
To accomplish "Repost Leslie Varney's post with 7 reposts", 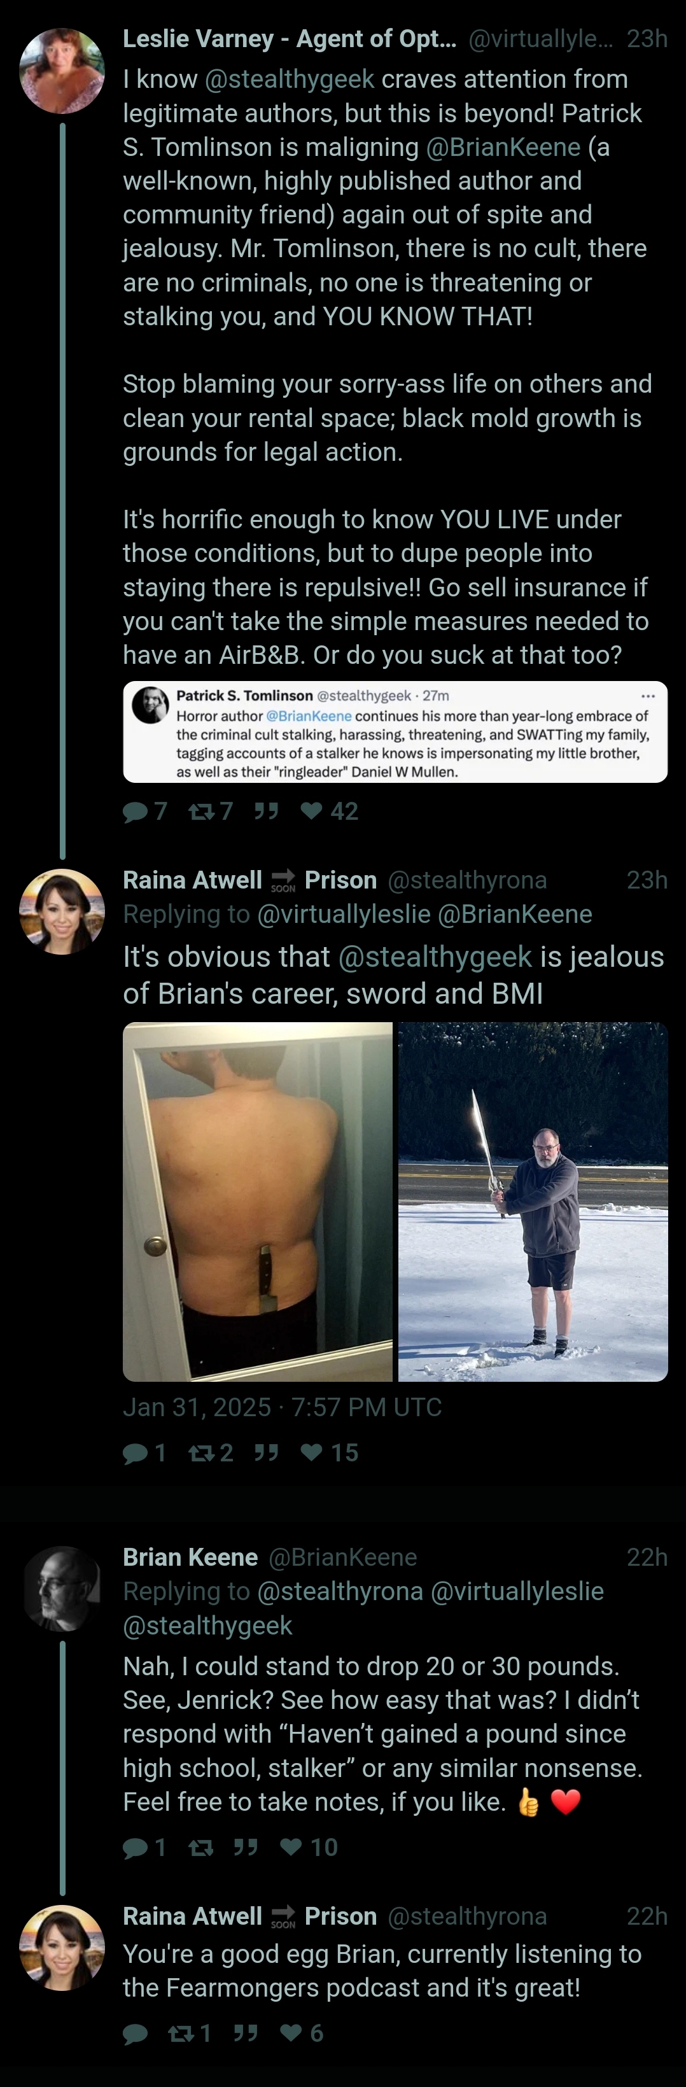I will pos(210,811).
